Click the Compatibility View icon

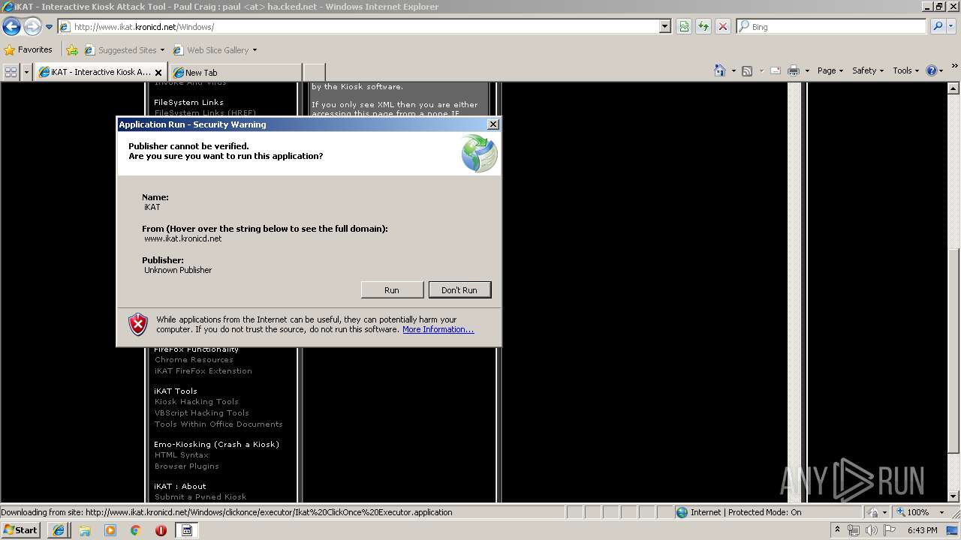pyautogui.click(x=684, y=26)
